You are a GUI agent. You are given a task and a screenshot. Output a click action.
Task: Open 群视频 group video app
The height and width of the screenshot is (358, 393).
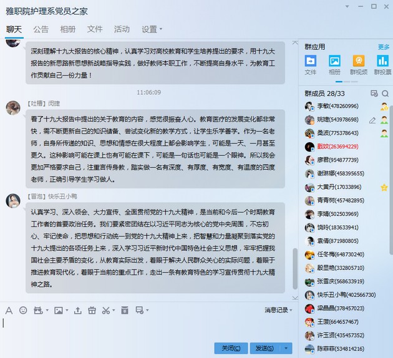(x=358, y=61)
